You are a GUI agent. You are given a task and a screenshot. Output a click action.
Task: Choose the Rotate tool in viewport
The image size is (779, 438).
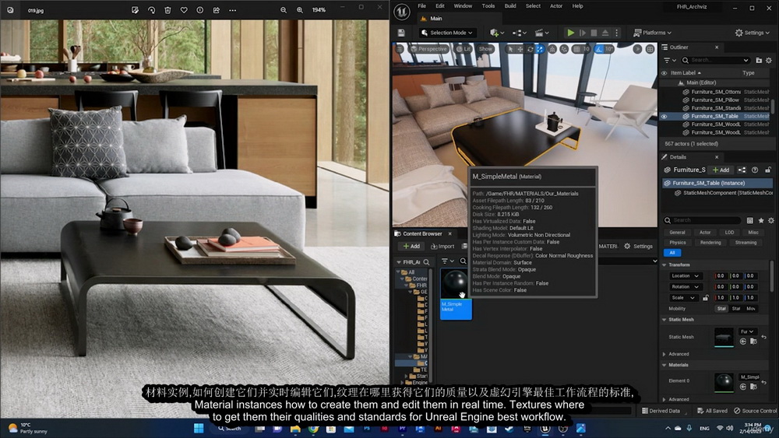pos(530,49)
